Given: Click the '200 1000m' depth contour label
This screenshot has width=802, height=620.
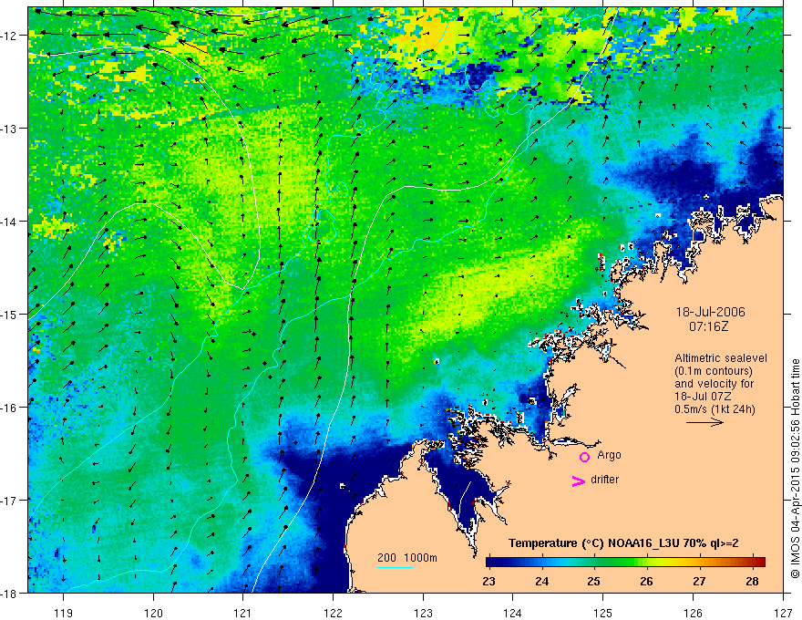Looking at the screenshot, I should (x=407, y=558).
